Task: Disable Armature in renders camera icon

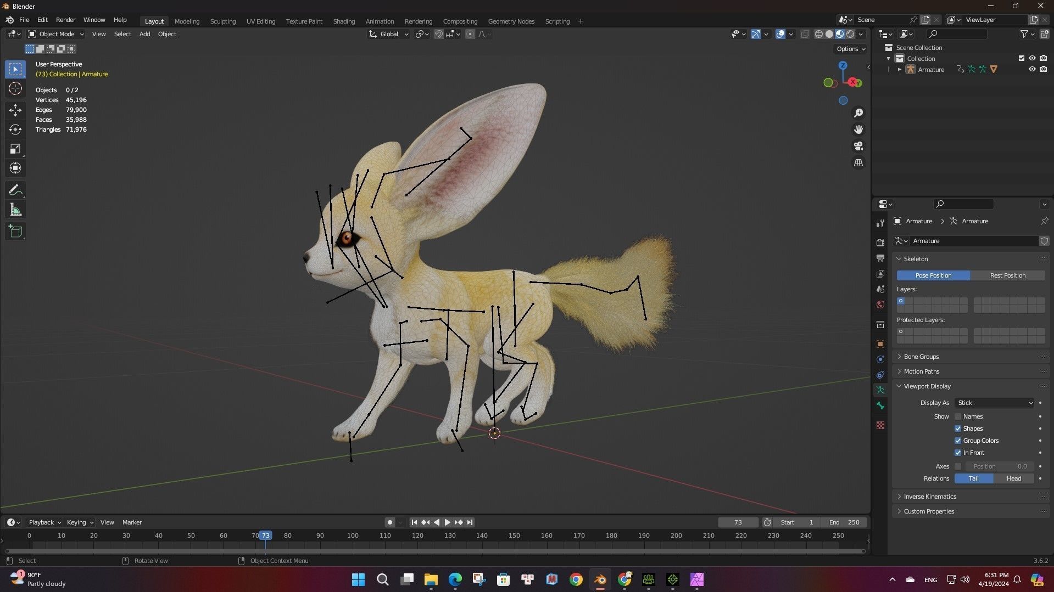Action: (x=1043, y=69)
